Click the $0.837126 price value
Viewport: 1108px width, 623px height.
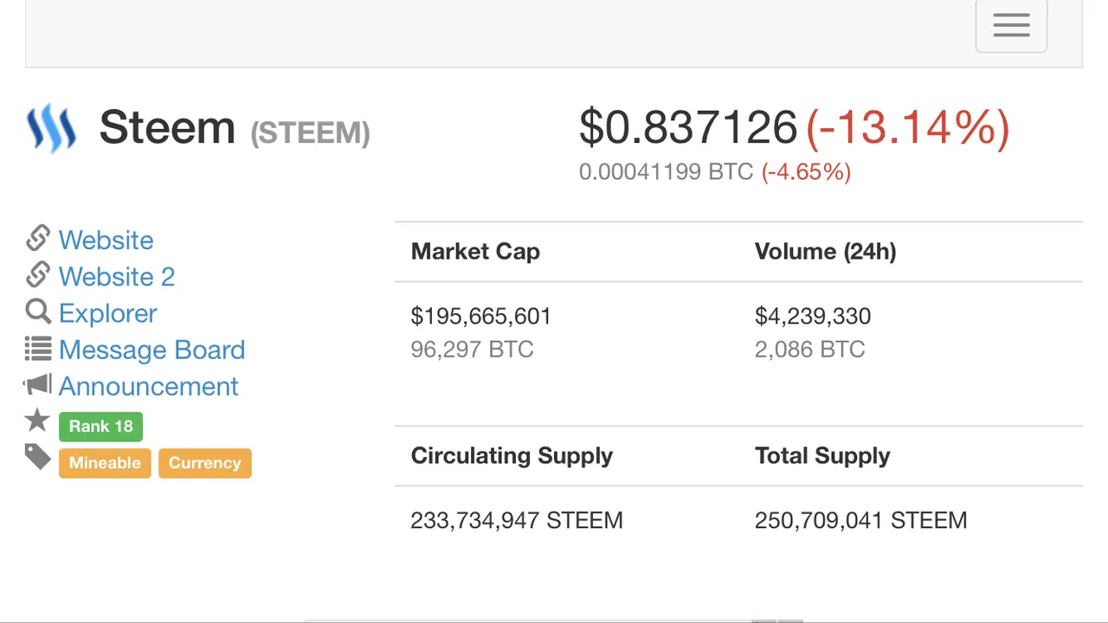[688, 127]
